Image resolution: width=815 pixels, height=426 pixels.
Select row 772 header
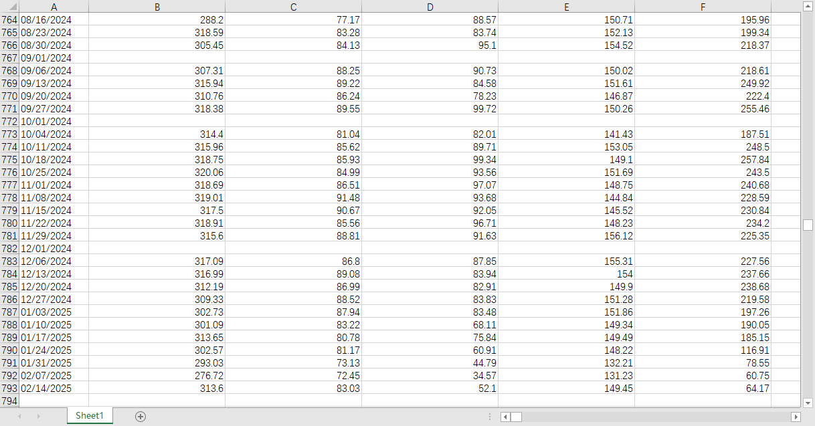(9, 122)
